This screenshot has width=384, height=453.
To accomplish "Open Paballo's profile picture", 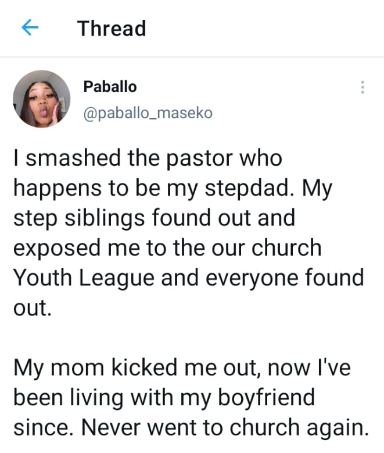I will (x=42, y=99).
